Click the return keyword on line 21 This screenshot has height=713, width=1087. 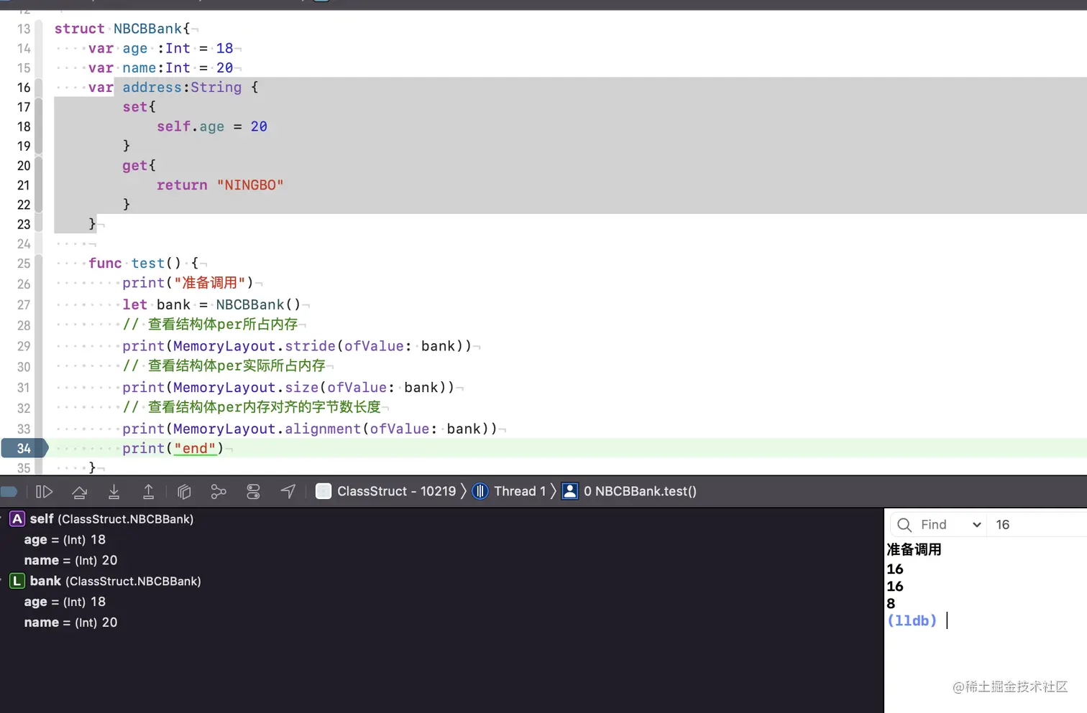tap(182, 185)
